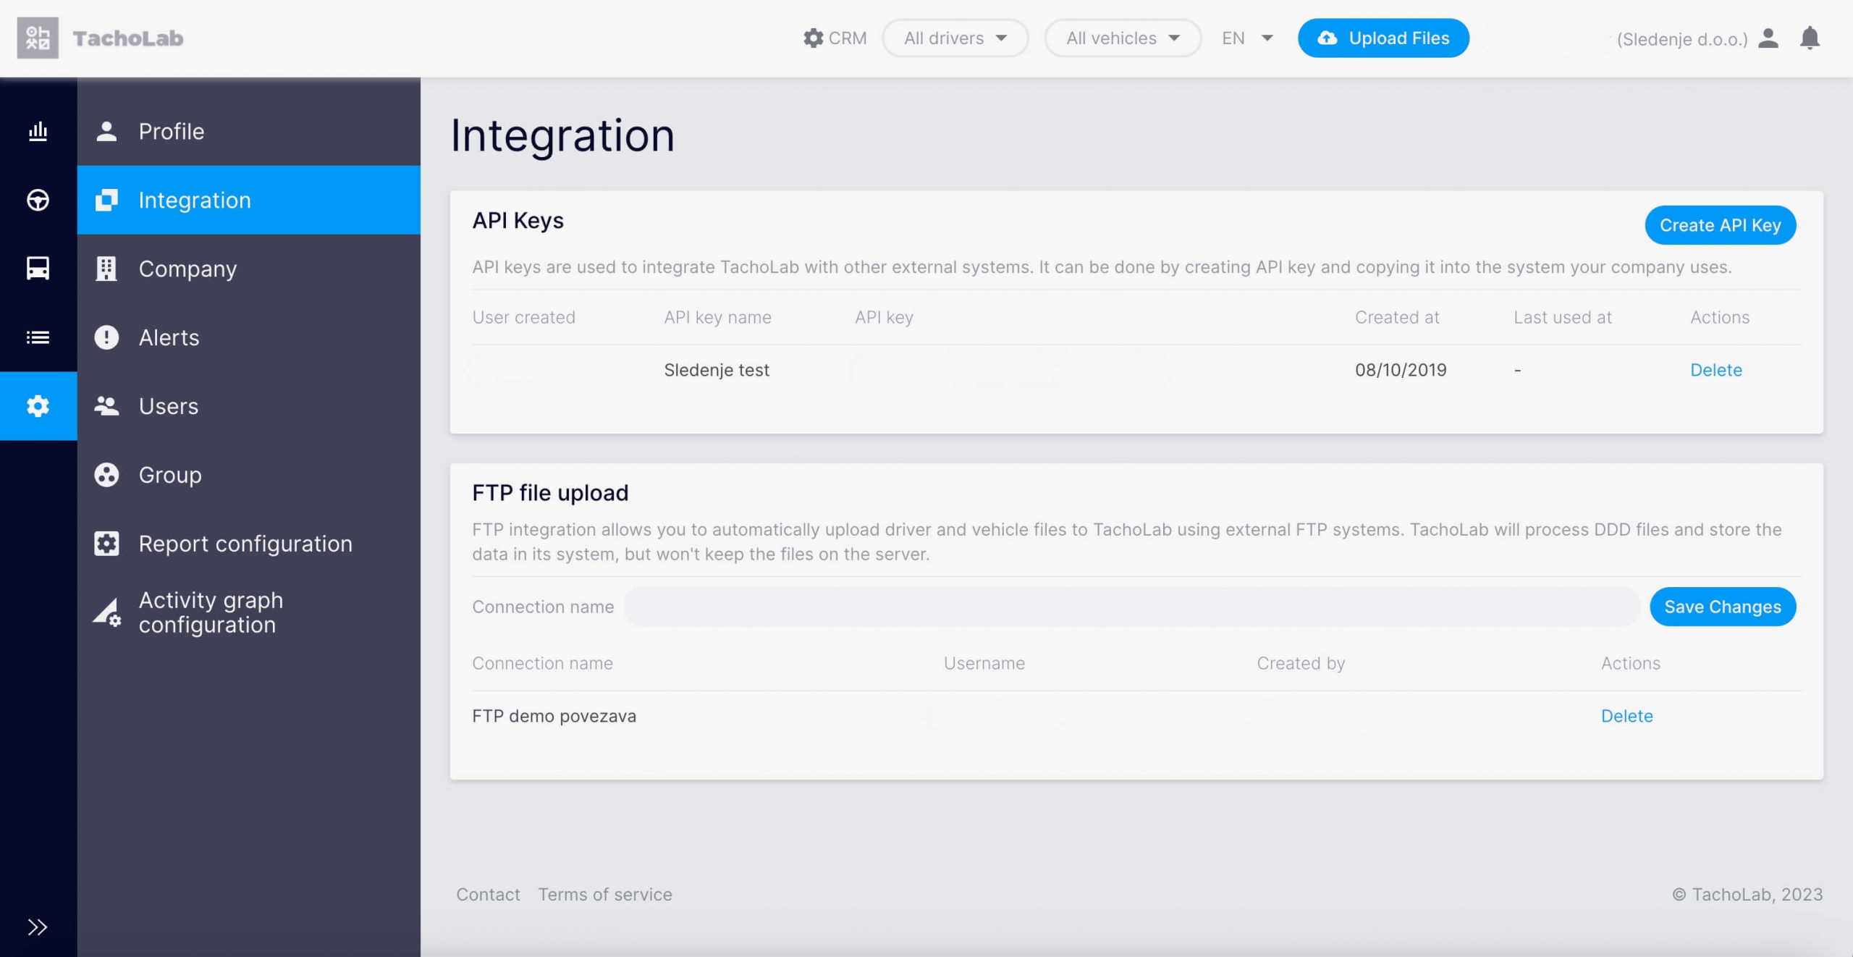Click the TachoLab logo icon
Screen dimensions: 1853x957
pos(38,38)
